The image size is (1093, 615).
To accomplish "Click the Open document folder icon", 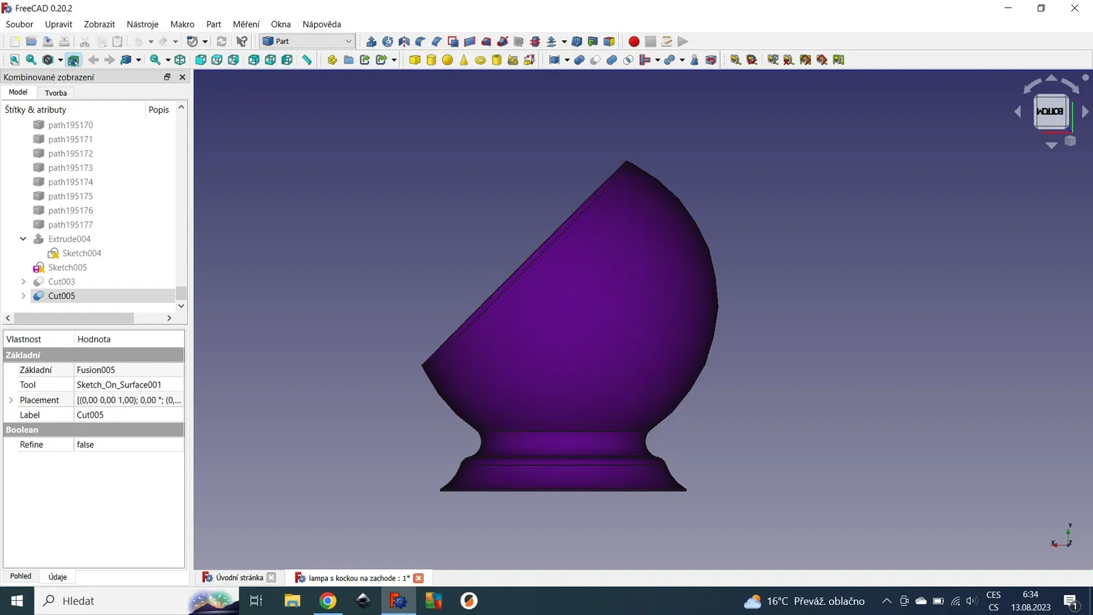I will pyautogui.click(x=31, y=42).
